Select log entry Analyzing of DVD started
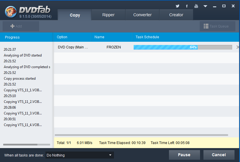Screen dimensions: 240x162 click(x=23, y=55)
